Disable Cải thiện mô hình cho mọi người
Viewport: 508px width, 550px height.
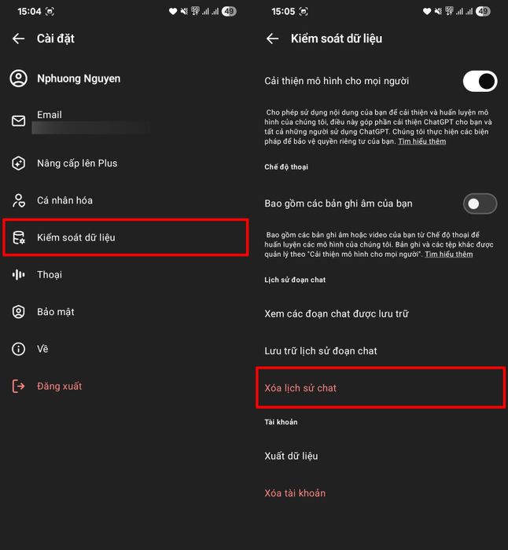(x=480, y=81)
